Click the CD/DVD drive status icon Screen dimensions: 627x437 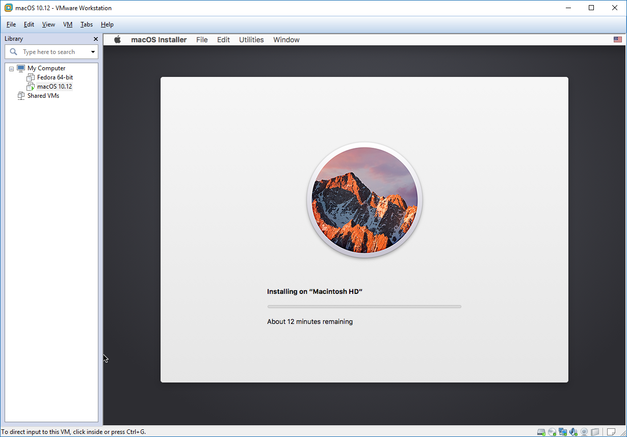click(552, 432)
